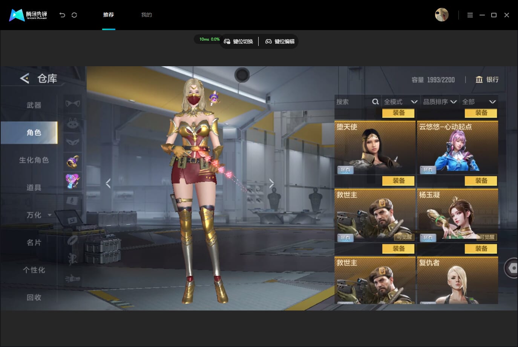Click the gamepad icon beside 键位切换
Image resolution: width=518 pixels, height=347 pixels.
click(227, 41)
